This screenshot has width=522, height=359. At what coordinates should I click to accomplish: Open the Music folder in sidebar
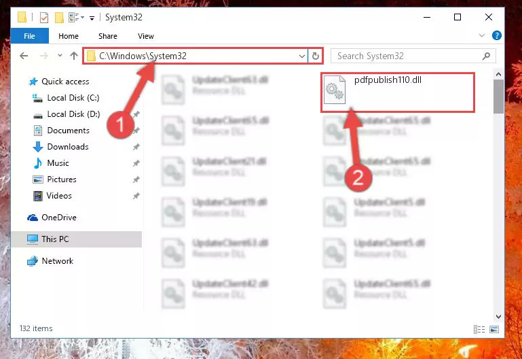(x=58, y=163)
